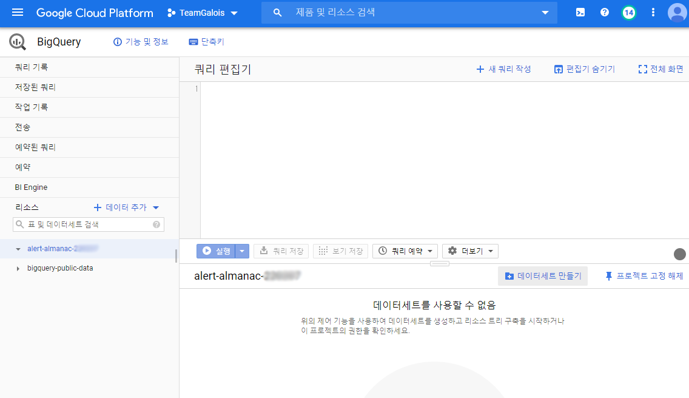This screenshot has width=689, height=398.
Task: Open 단축키 keyboard shortcuts
Action: pos(207,42)
